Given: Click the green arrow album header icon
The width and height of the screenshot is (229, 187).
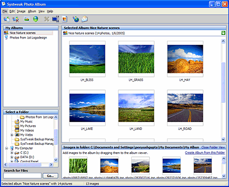Looking at the screenshot, I should click(223, 33).
